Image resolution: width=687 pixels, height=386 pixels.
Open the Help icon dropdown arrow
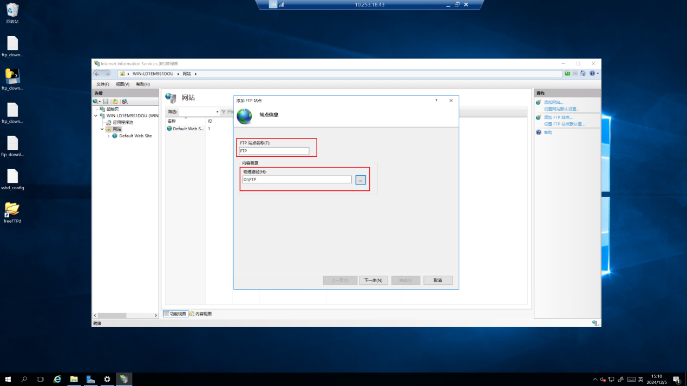[x=598, y=74]
